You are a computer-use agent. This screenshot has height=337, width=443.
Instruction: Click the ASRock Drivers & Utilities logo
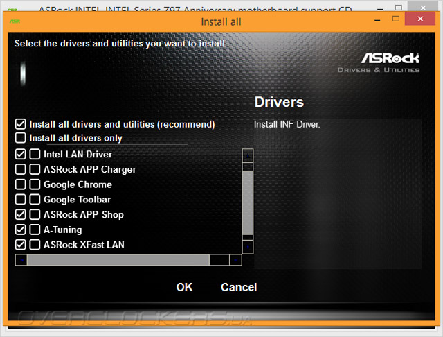click(379, 62)
